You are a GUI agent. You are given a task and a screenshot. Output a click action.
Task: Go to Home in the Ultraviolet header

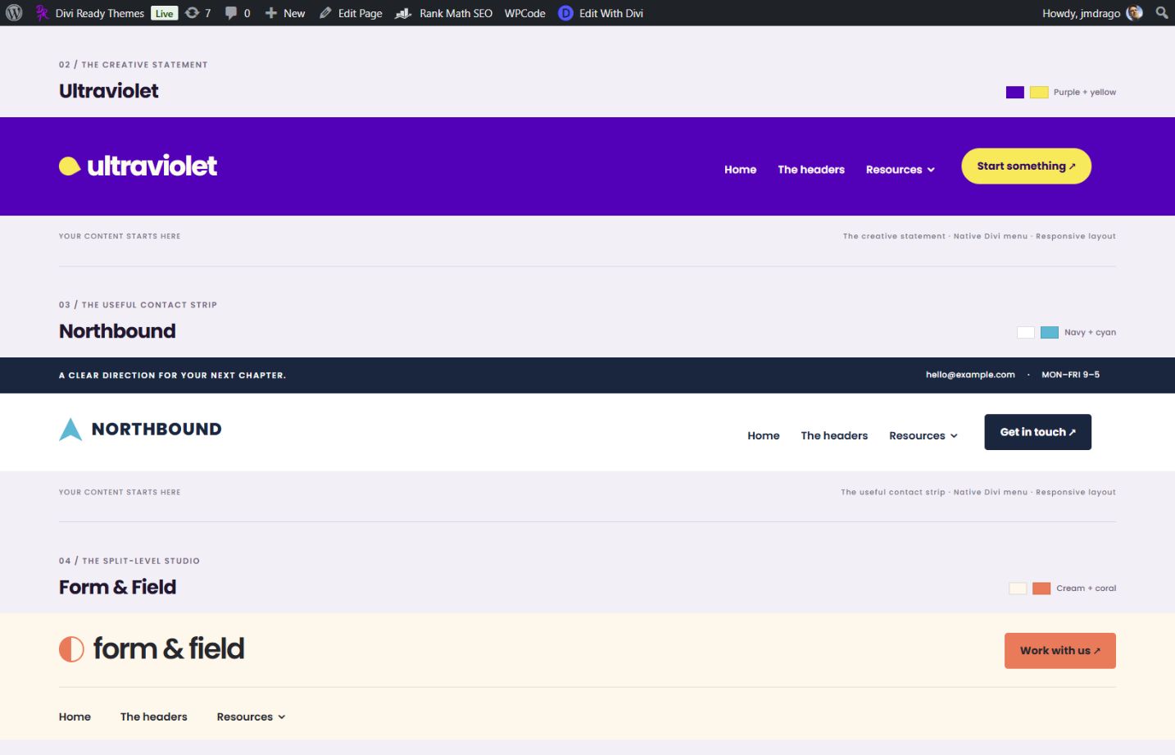(x=740, y=170)
